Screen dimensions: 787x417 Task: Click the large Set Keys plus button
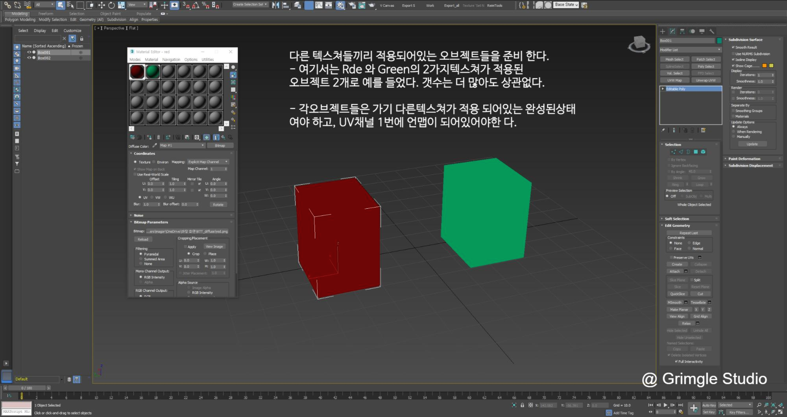point(694,408)
